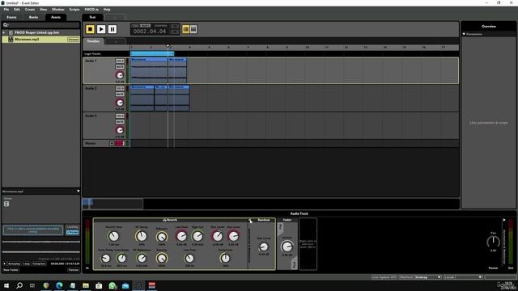The image size is (518, 291).
Task: Toggle Solo on Audio 1 track
Action: (120, 61)
